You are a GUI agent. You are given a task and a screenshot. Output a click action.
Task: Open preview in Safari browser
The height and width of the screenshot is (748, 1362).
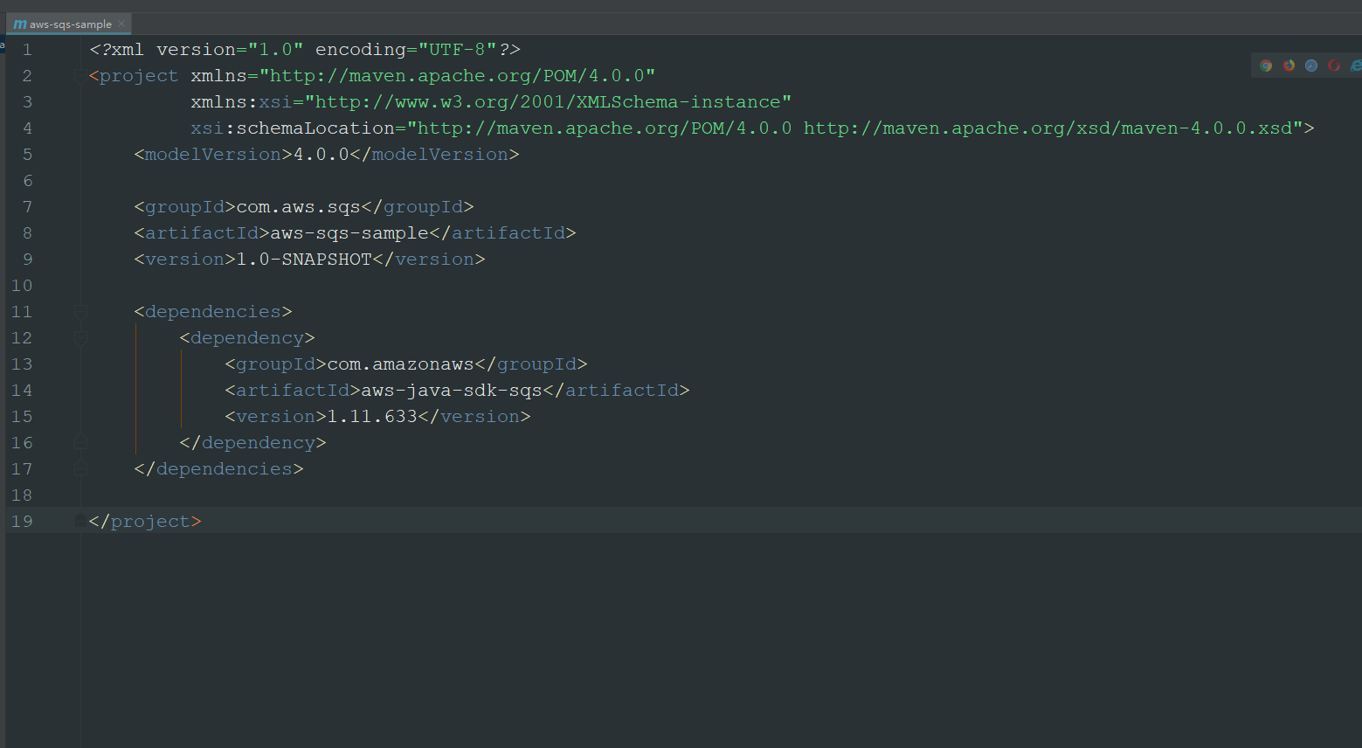1310,65
